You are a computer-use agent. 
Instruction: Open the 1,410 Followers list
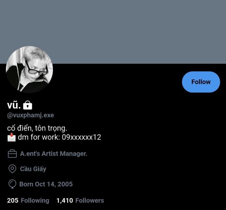click(x=80, y=201)
